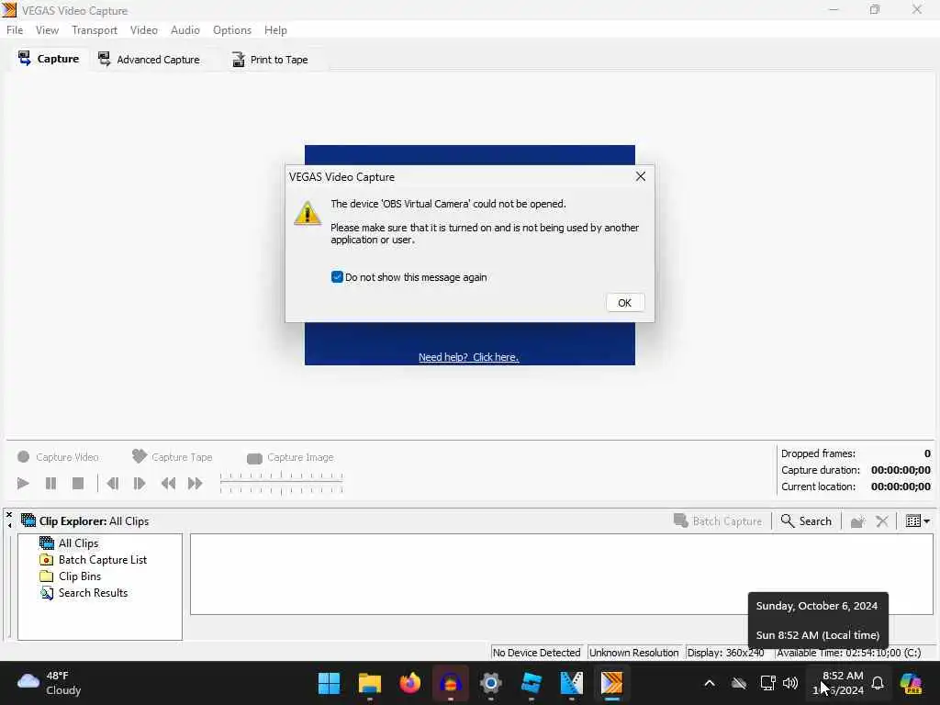
Task: Open the Video menu
Action: pos(144,30)
